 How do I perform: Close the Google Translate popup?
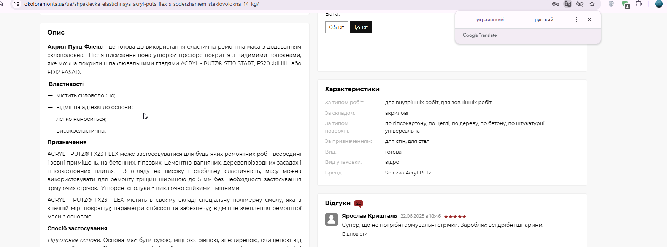click(589, 19)
